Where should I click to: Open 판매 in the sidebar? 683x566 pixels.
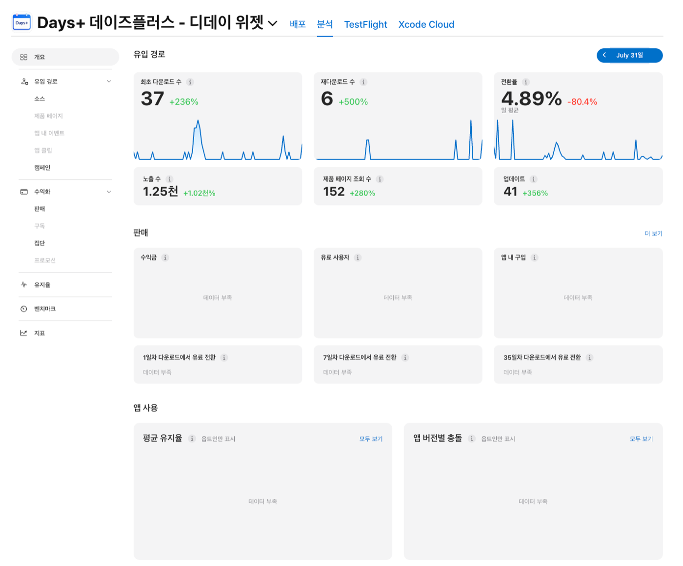[x=40, y=209]
